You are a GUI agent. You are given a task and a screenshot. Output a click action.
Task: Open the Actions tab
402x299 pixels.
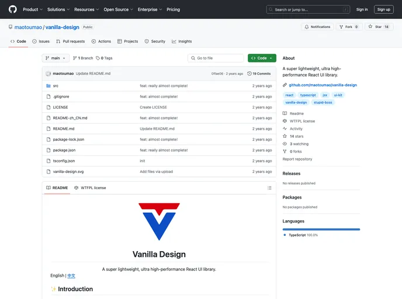(x=101, y=41)
